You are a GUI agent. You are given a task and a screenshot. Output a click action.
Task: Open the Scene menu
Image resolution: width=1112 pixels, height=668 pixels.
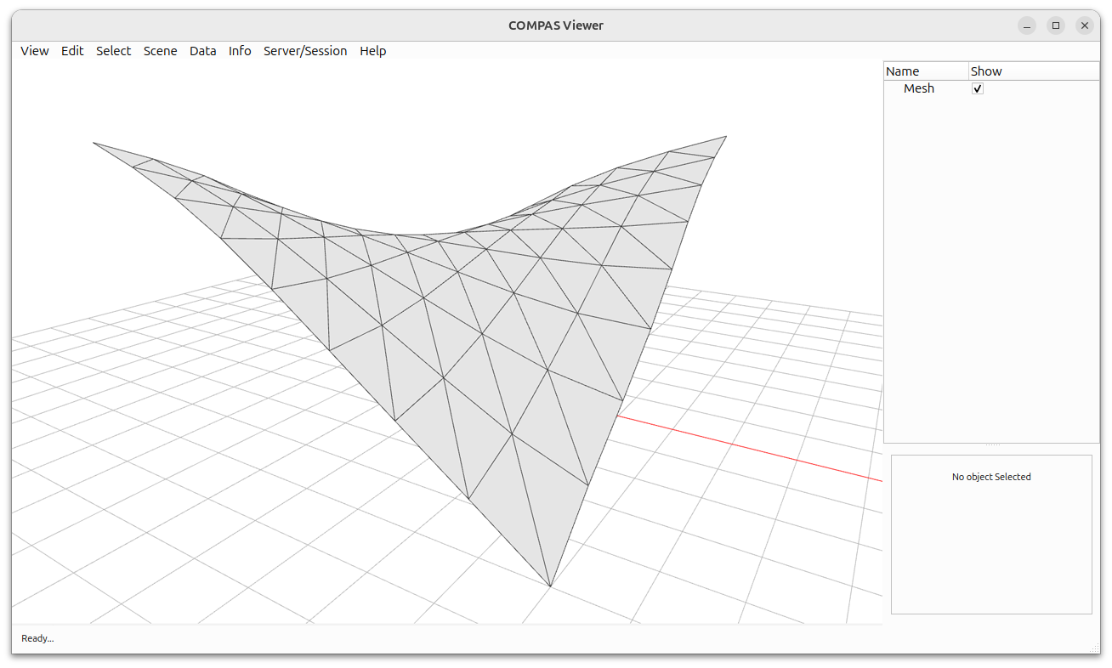point(160,51)
